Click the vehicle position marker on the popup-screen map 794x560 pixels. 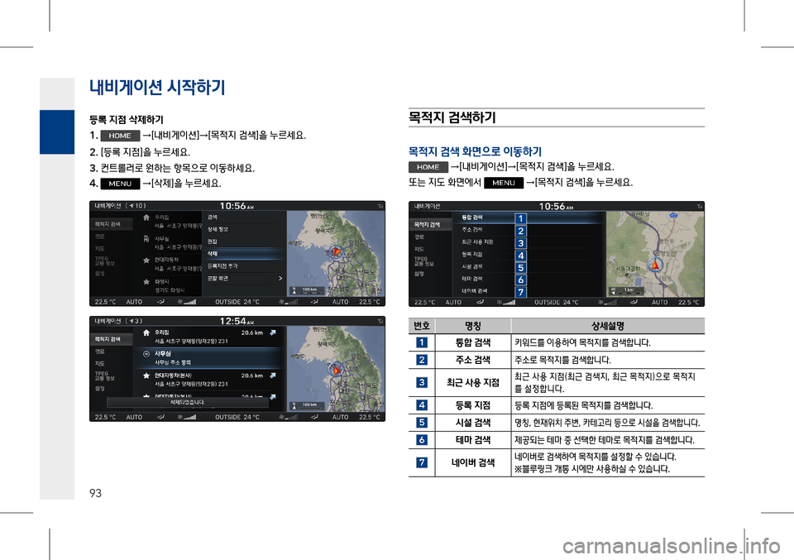pyautogui.click(x=336, y=251)
